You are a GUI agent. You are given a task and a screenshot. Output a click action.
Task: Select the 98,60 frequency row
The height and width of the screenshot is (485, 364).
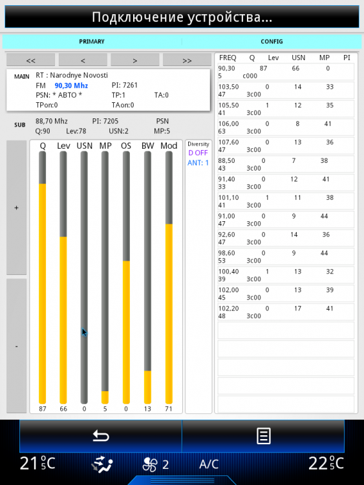(x=286, y=257)
